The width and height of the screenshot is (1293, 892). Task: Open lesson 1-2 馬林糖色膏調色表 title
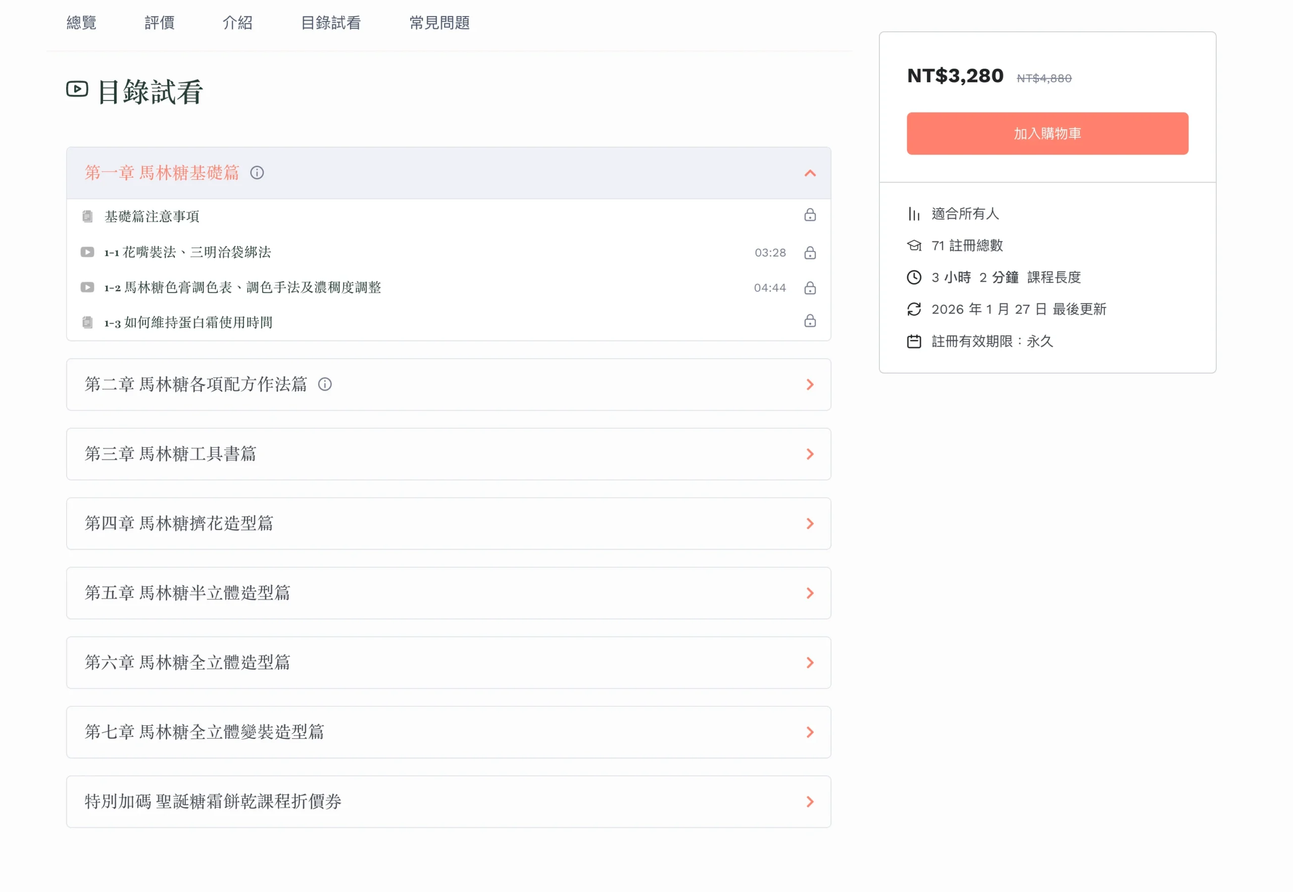[243, 287]
